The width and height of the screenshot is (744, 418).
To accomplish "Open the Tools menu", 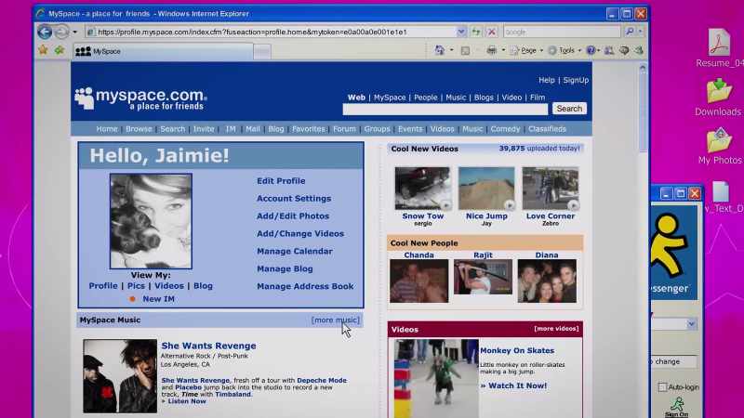I will click(565, 50).
